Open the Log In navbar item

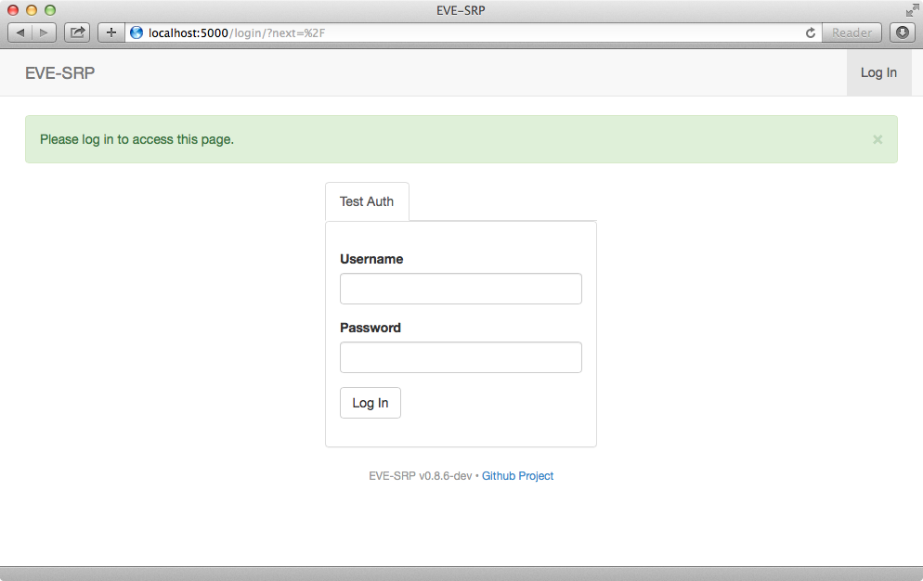coord(878,72)
